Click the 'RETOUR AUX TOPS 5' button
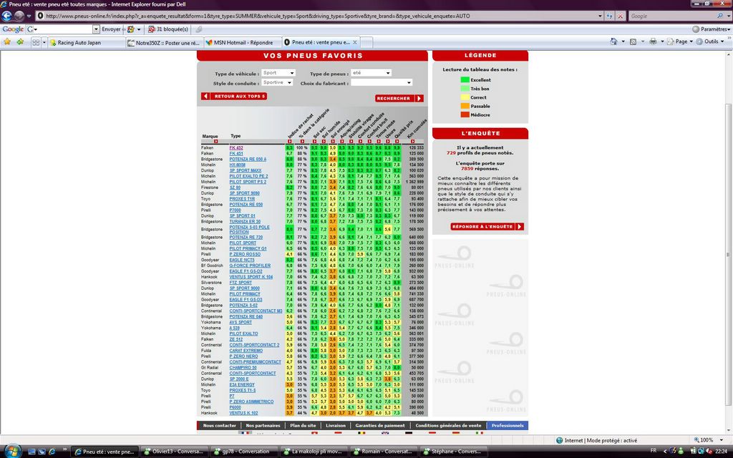 point(234,97)
